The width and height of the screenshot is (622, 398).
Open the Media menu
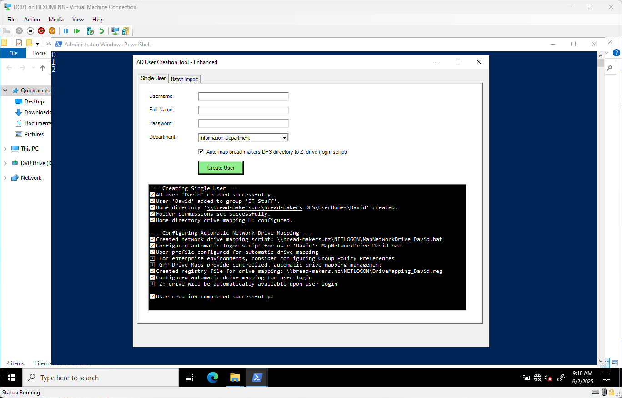tap(56, 20)
